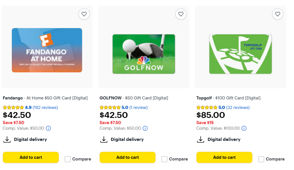The image size is (294, 170).
Task: Open Fandango 182 reviews link
Action: coord(45,107)
